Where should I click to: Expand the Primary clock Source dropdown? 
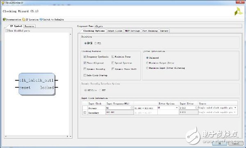tap(217, 108)
